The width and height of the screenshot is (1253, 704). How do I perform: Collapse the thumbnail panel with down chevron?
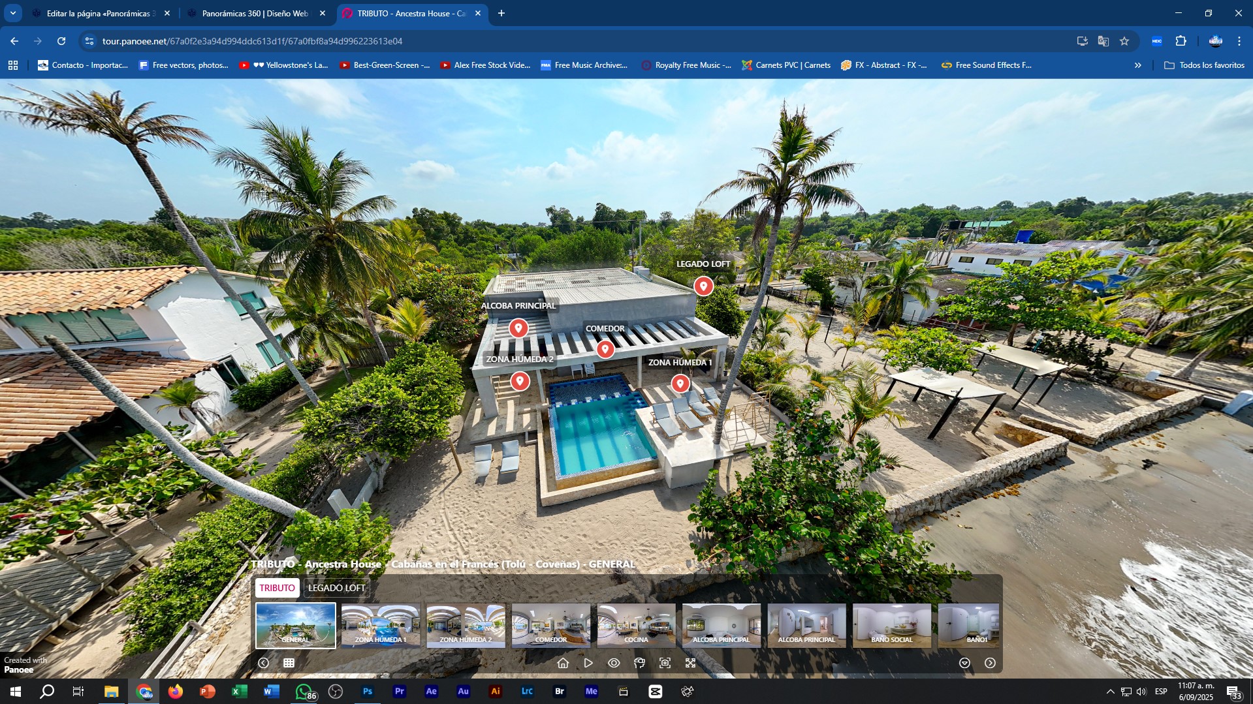[964, 663]
